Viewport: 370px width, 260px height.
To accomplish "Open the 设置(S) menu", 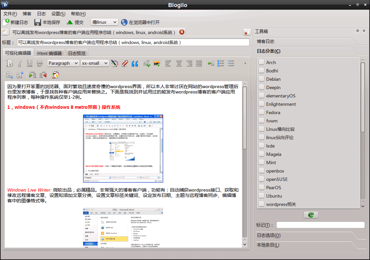I will pyautogui.click(x=58, y=14).
